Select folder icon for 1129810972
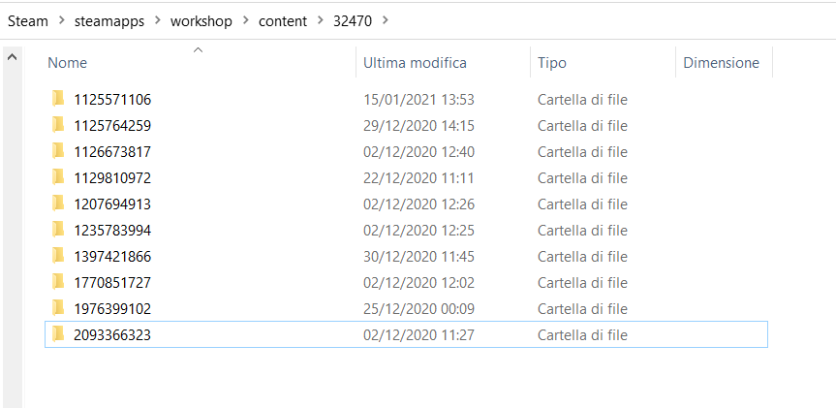The width and height of the screenshot is (836, 408). coord(58,177)
